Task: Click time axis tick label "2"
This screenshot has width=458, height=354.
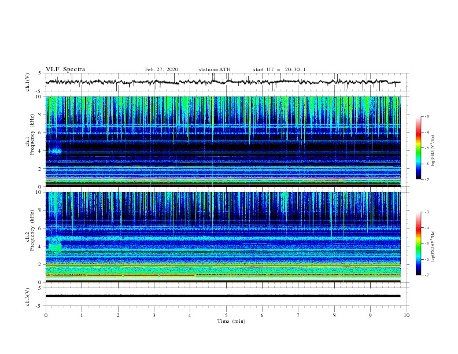Action: (118, 315)
